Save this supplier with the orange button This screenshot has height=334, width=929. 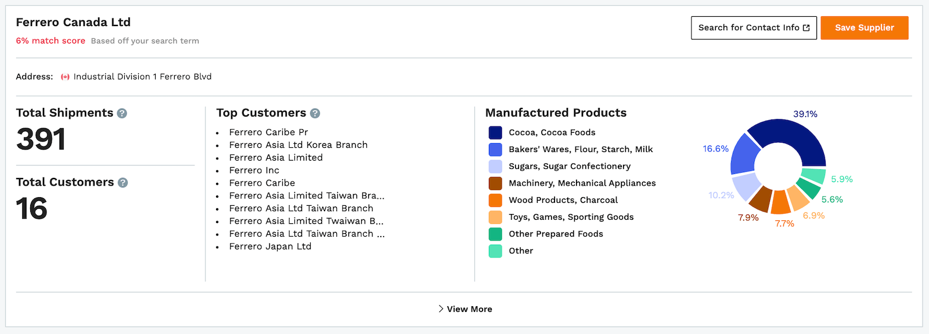(864, 28)
